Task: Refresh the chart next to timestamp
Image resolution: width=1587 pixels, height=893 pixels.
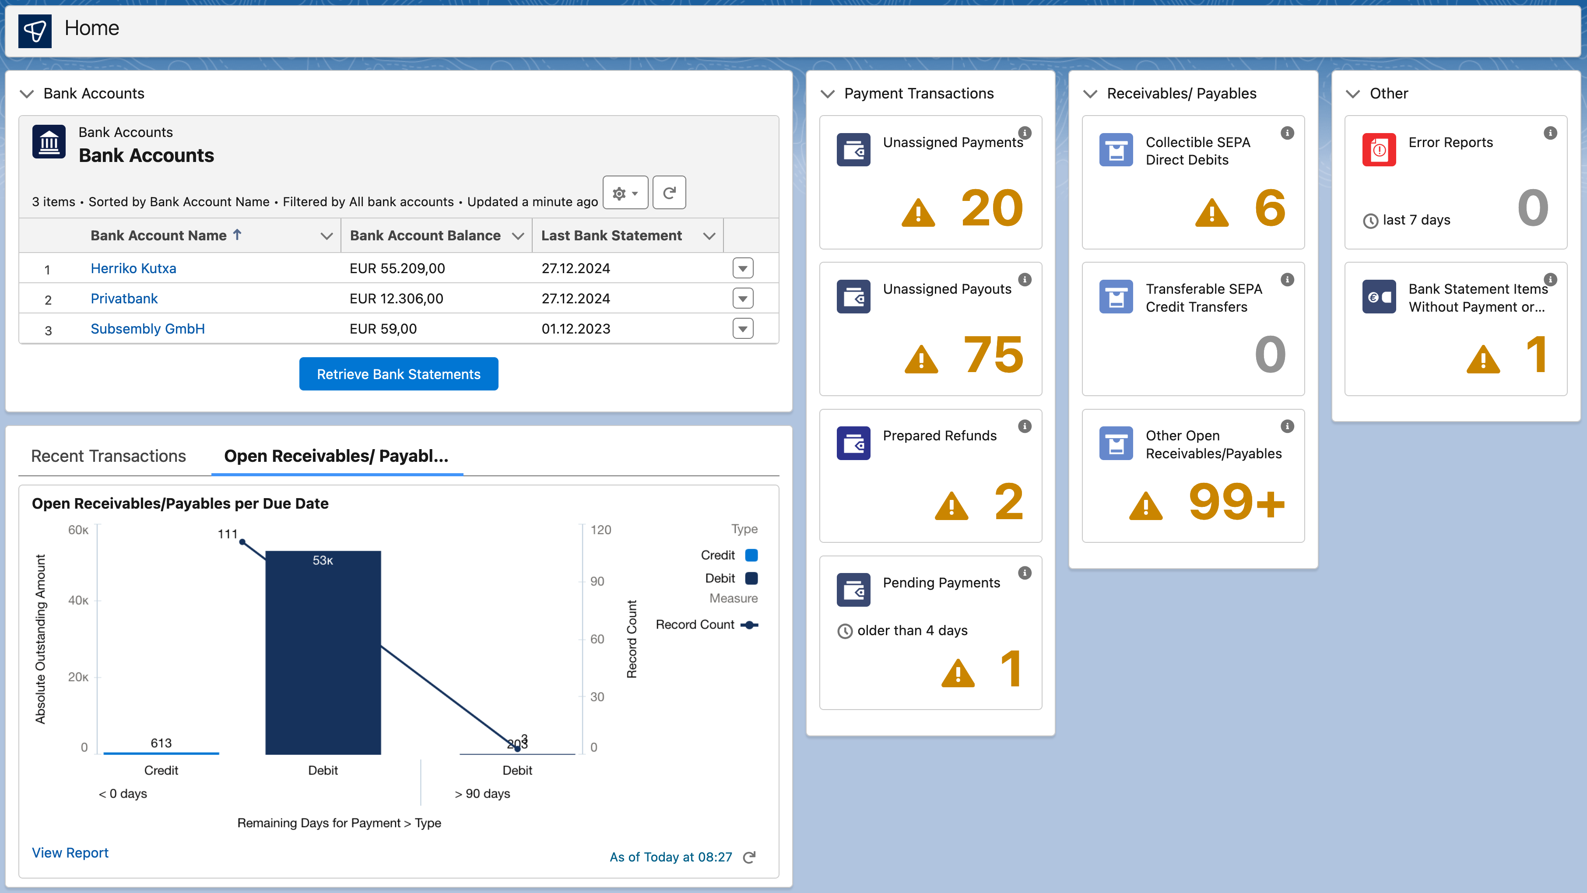Action: tap(749, 857)
